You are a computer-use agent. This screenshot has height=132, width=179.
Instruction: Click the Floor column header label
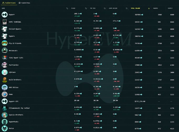click(x=73, y=8)
